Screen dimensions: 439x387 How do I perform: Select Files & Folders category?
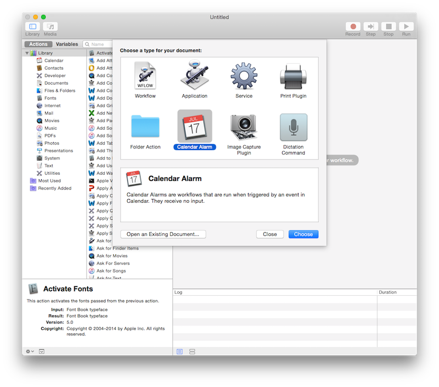pyautogui.click(x=60, y=91)
